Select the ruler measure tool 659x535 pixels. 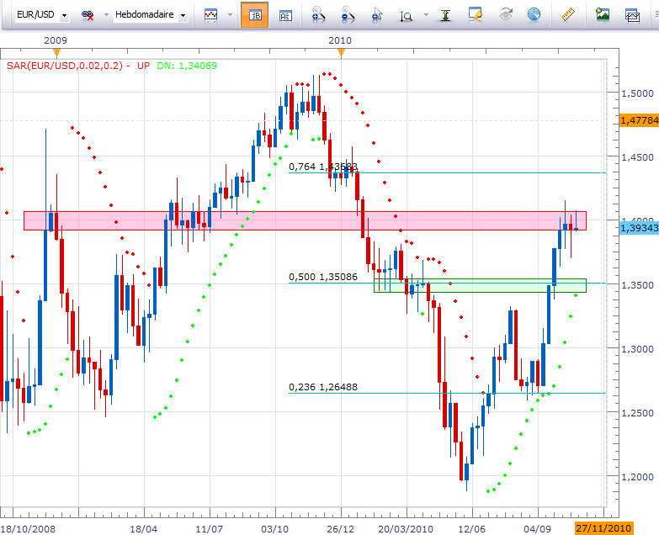coord(568,14)
